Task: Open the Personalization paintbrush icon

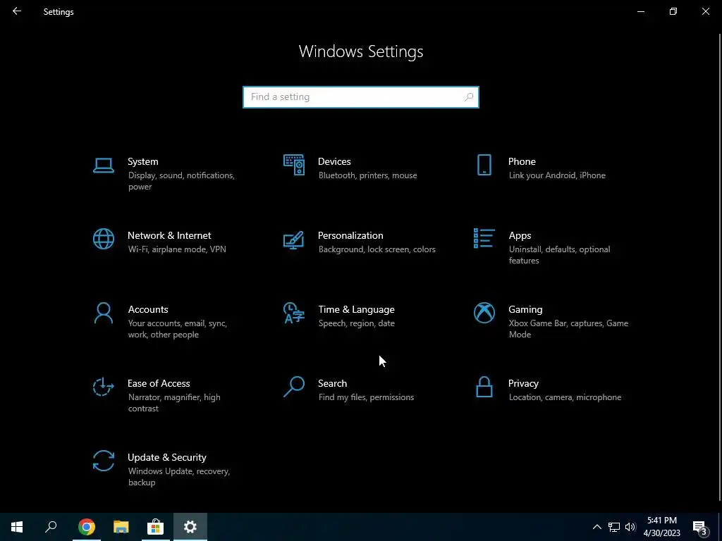Action: [294, 240]
